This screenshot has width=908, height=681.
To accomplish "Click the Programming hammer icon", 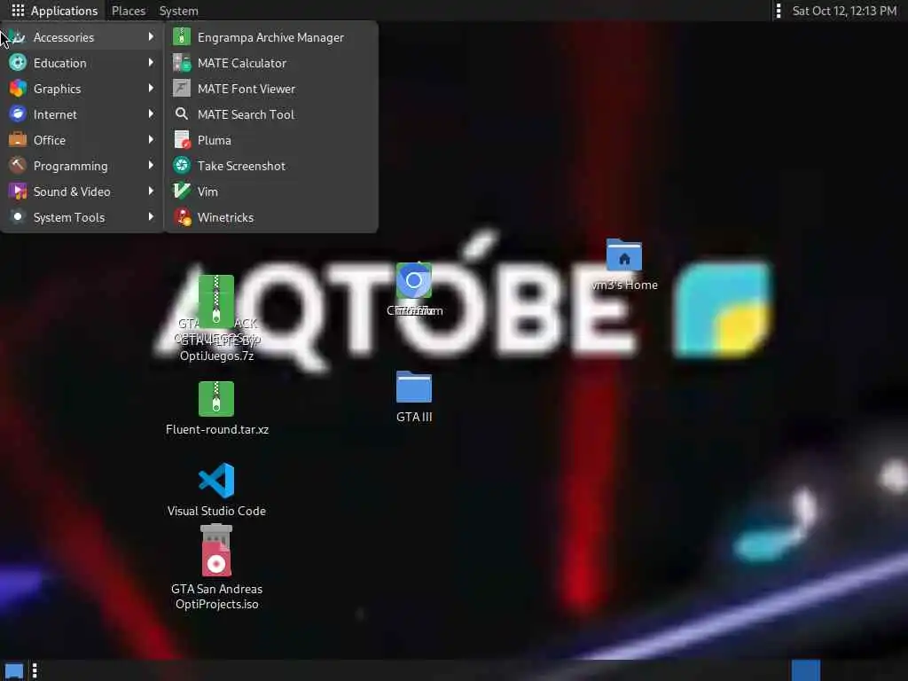I will [18, 166].
